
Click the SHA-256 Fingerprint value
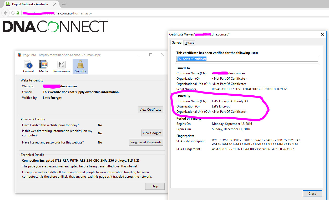point(256,142)
